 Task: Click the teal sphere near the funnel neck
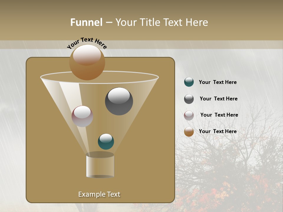[106, 142]
